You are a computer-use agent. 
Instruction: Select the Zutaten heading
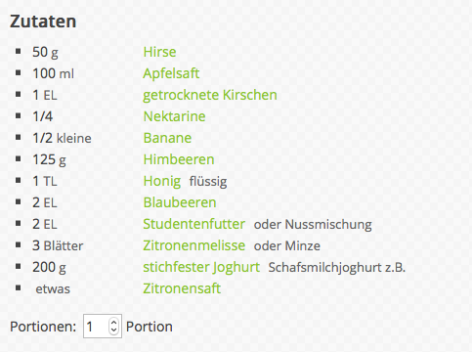(43, 22)
